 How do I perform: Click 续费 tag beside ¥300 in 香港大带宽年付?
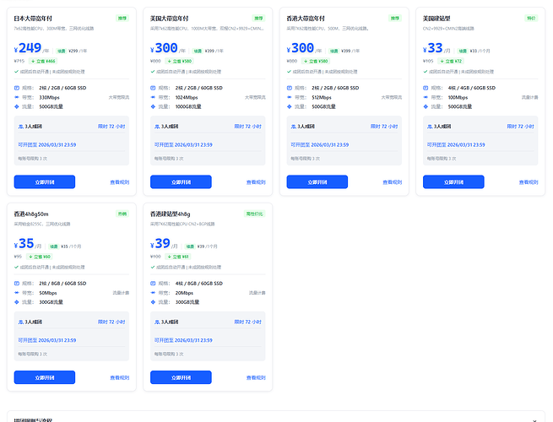point(334,51)
